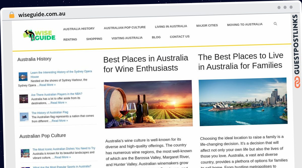The image size is (302, 168).
Task: Click the Australia History sidebar heading
Action: (x=34, y=59)
